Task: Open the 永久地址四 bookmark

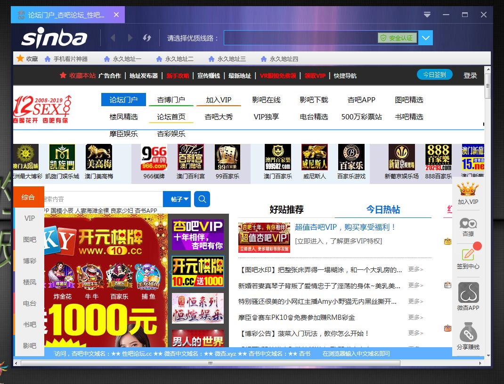Action: (x=280, y=59)
